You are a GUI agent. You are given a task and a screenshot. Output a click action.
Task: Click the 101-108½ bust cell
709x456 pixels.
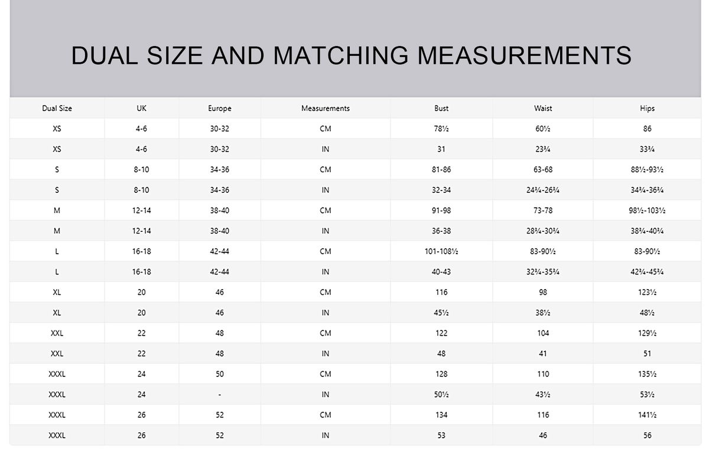[441, 251]
